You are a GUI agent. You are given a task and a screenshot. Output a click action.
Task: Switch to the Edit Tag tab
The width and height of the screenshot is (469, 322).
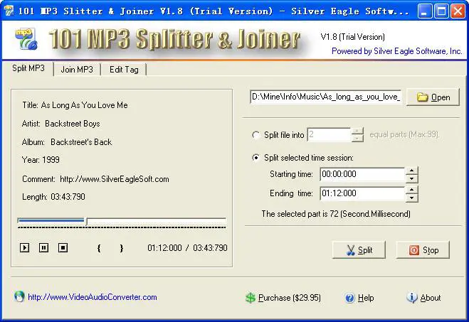click(124, 69)
